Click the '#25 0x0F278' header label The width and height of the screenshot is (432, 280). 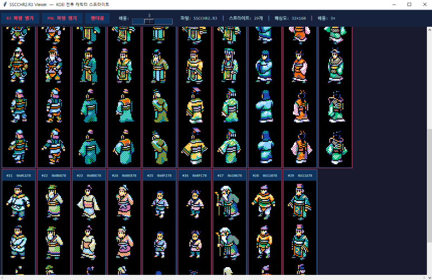(159, 175)
